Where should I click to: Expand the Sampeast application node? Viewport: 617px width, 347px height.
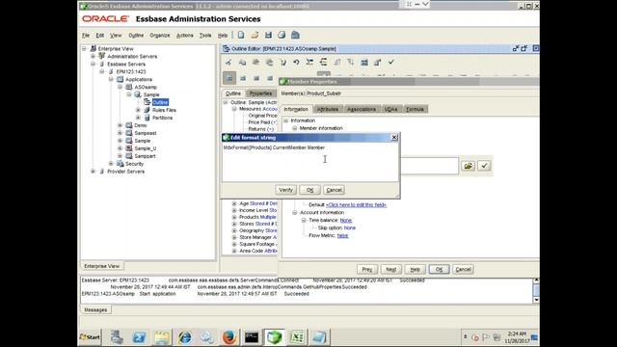click(120, 133)
